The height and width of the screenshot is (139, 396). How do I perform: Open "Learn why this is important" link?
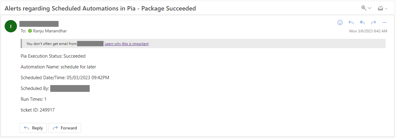coord(126,44)
